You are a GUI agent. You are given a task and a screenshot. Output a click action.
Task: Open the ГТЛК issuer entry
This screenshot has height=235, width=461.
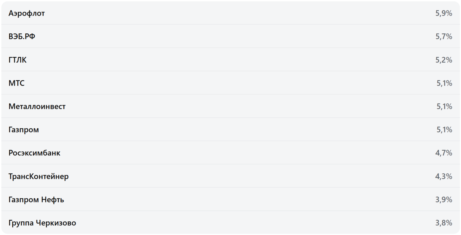(x=17, y=60)
